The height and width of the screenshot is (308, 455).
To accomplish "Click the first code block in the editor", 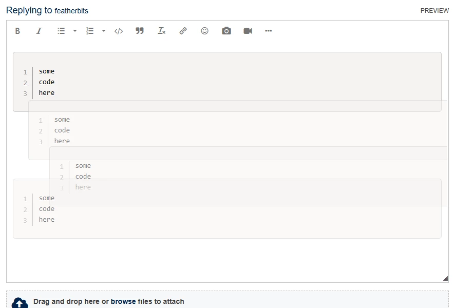I will pyautogui.click(x=227, y=82).
